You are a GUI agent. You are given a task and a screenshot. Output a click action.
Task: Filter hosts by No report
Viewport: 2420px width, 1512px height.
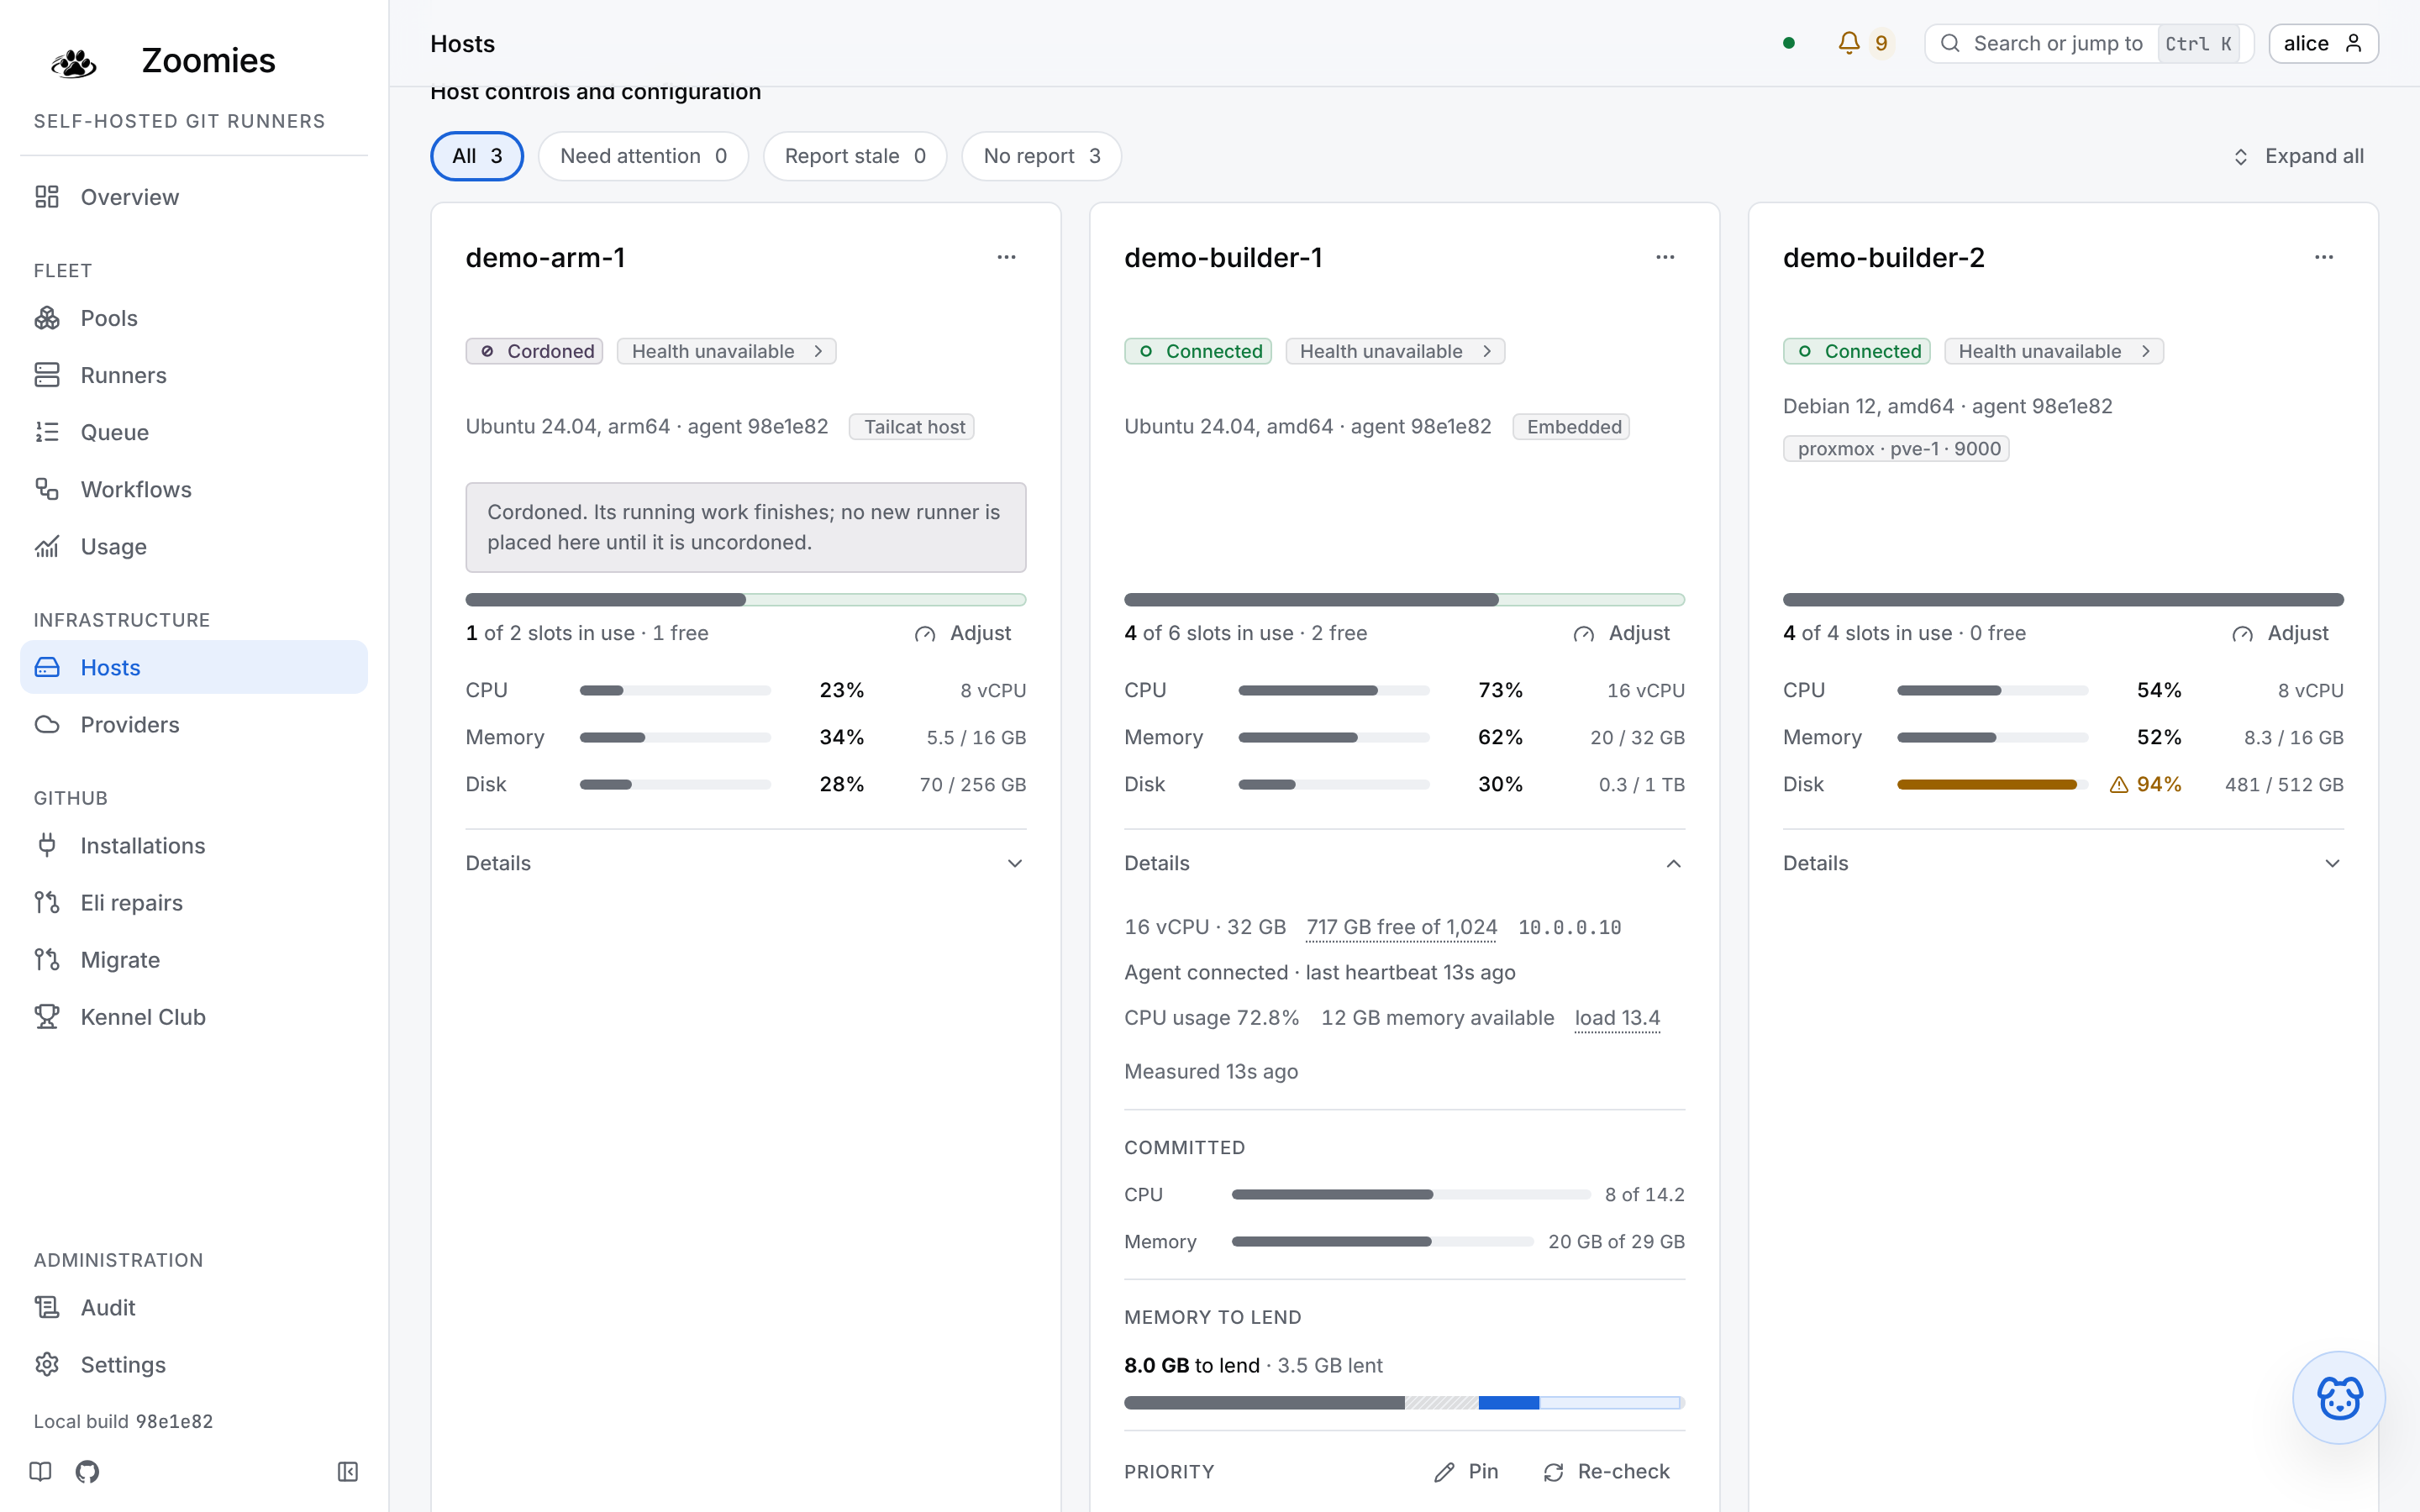click(1041, 156)
